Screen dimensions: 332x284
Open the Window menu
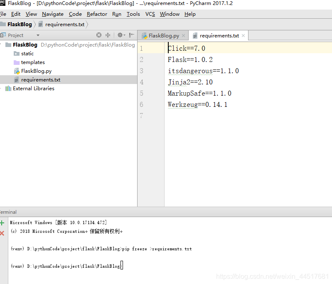[x=170, y=14]
